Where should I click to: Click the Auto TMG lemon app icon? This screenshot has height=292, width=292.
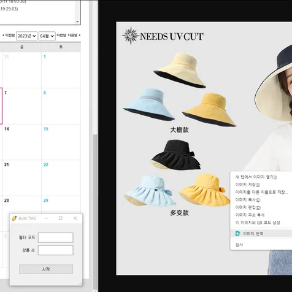coord(14,218)
